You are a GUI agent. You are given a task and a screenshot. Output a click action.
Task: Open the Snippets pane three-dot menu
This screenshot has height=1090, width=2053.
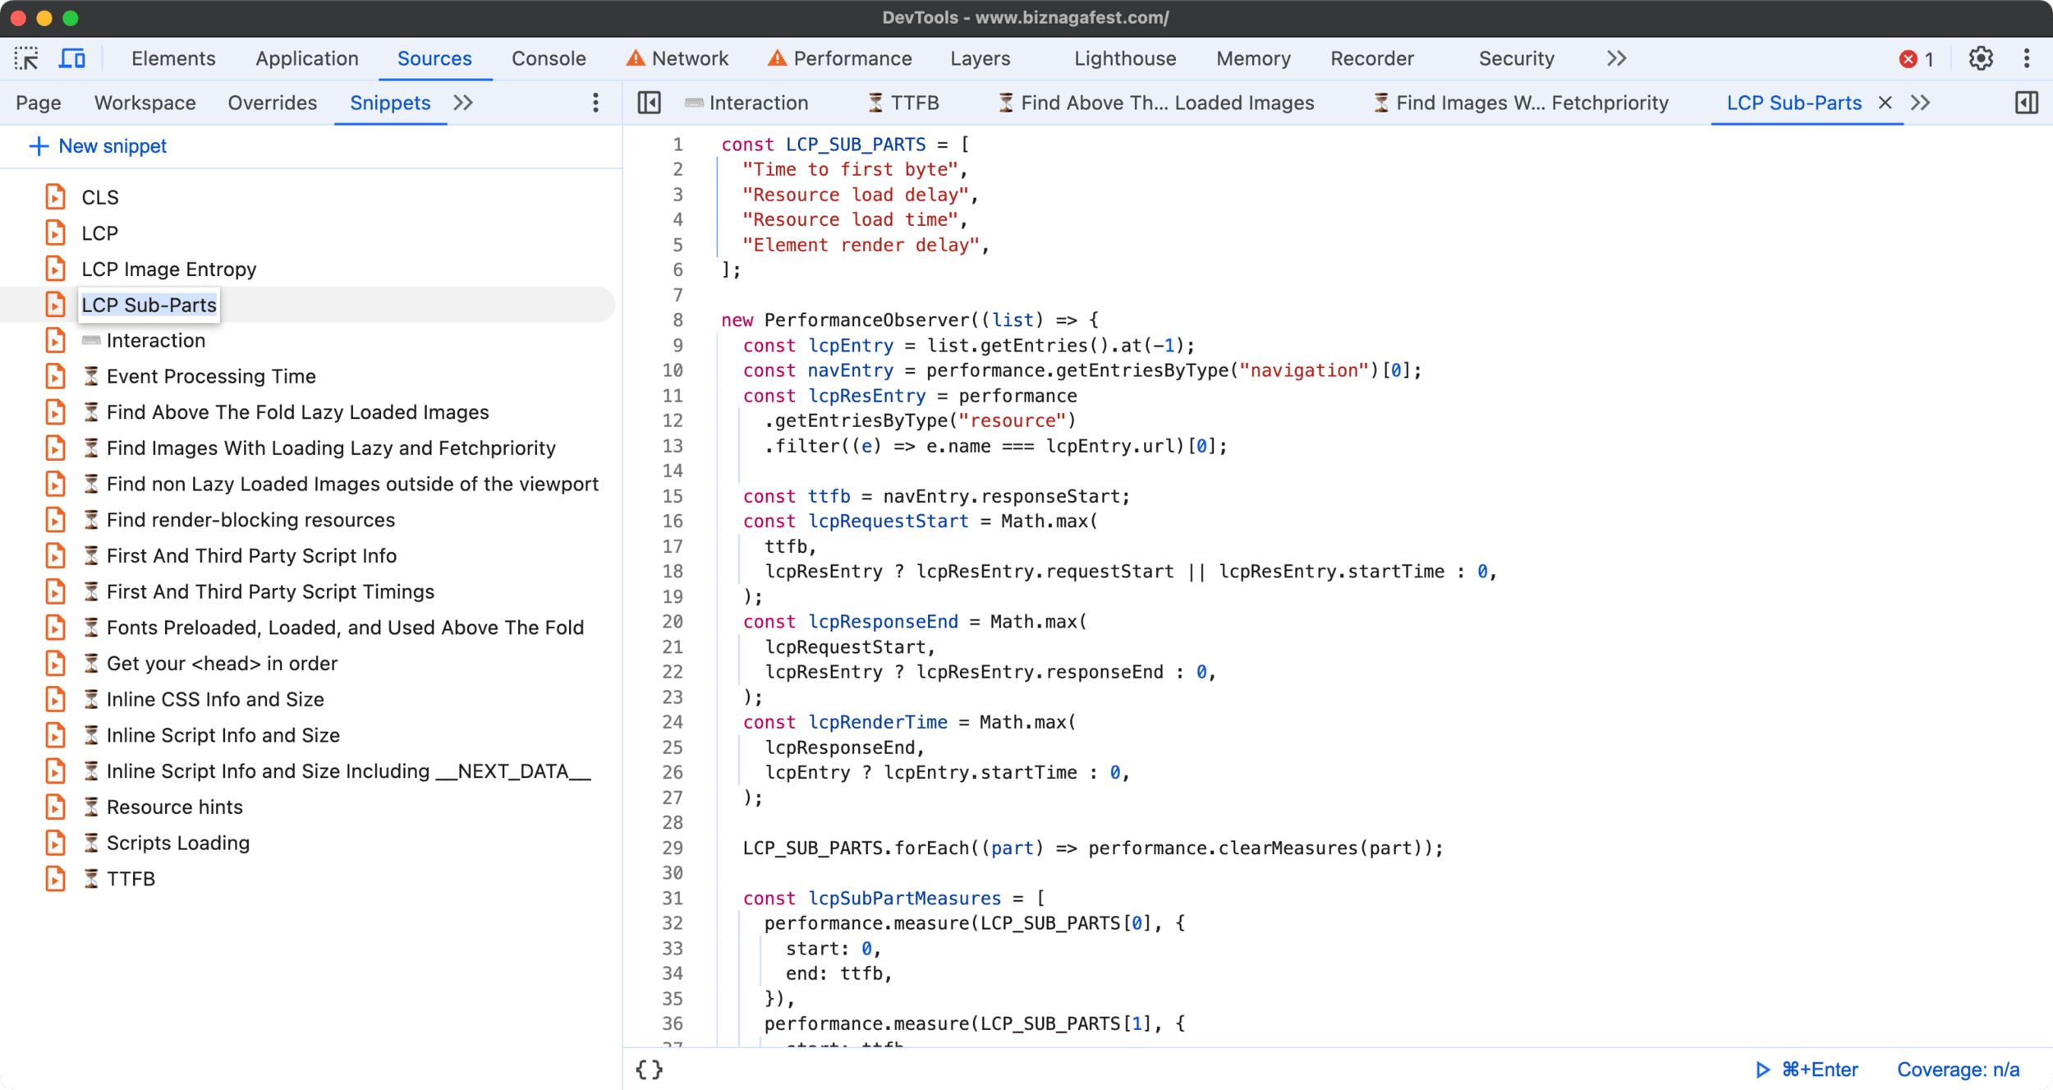coord(595,103)
